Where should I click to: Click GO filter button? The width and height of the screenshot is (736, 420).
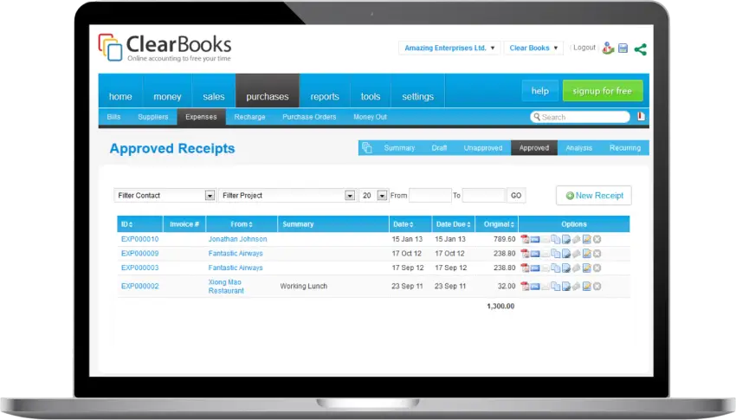(516, 195)
